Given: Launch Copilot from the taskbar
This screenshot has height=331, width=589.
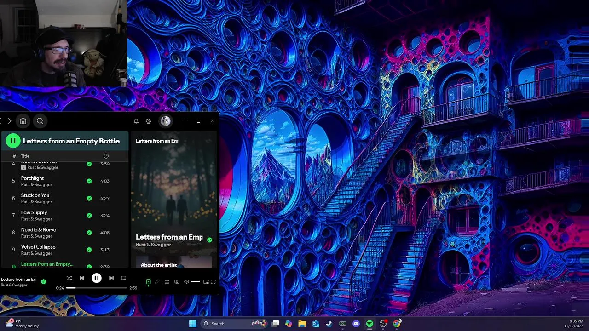Looking at the screenshot, I should [x=289, y=324].
